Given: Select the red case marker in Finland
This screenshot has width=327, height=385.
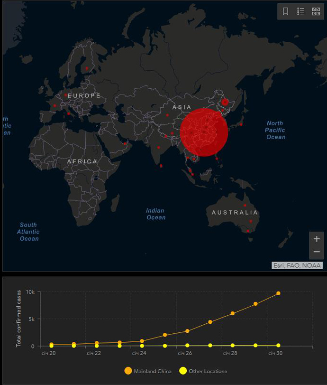Looking at the screenshot, I should pos(87,68).
